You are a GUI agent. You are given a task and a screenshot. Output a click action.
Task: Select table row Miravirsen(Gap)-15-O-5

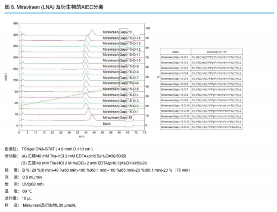tap(175, 79)
